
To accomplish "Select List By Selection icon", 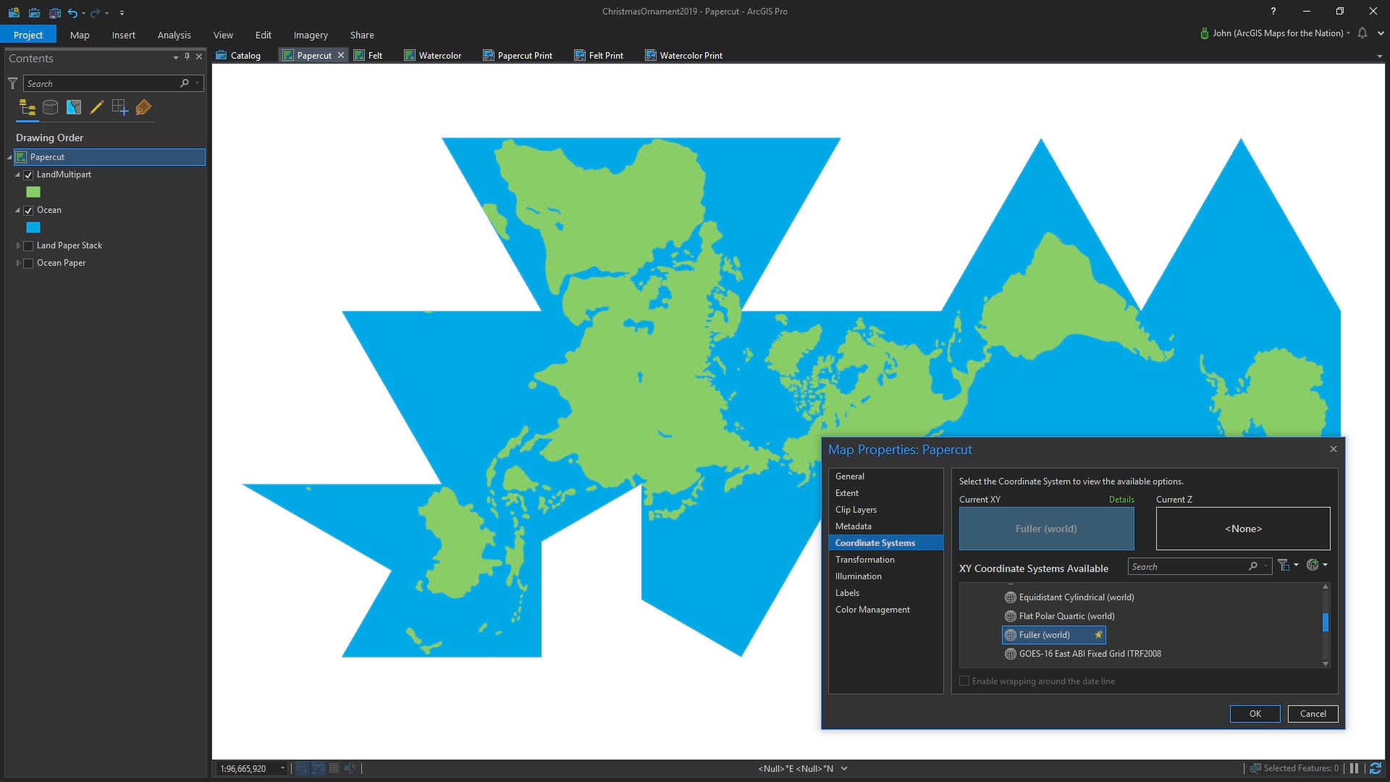I will point(74,108).
